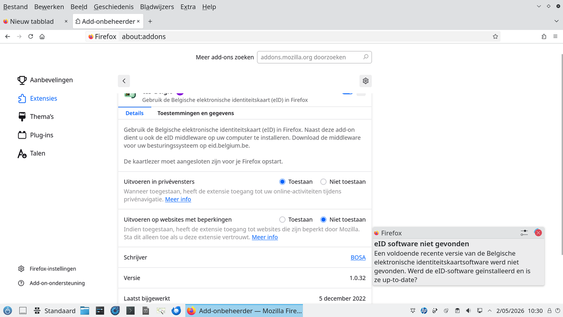Open Thema's in the sidebar
The height and width of the screenshot is (317, 563).
coord(36,117)
